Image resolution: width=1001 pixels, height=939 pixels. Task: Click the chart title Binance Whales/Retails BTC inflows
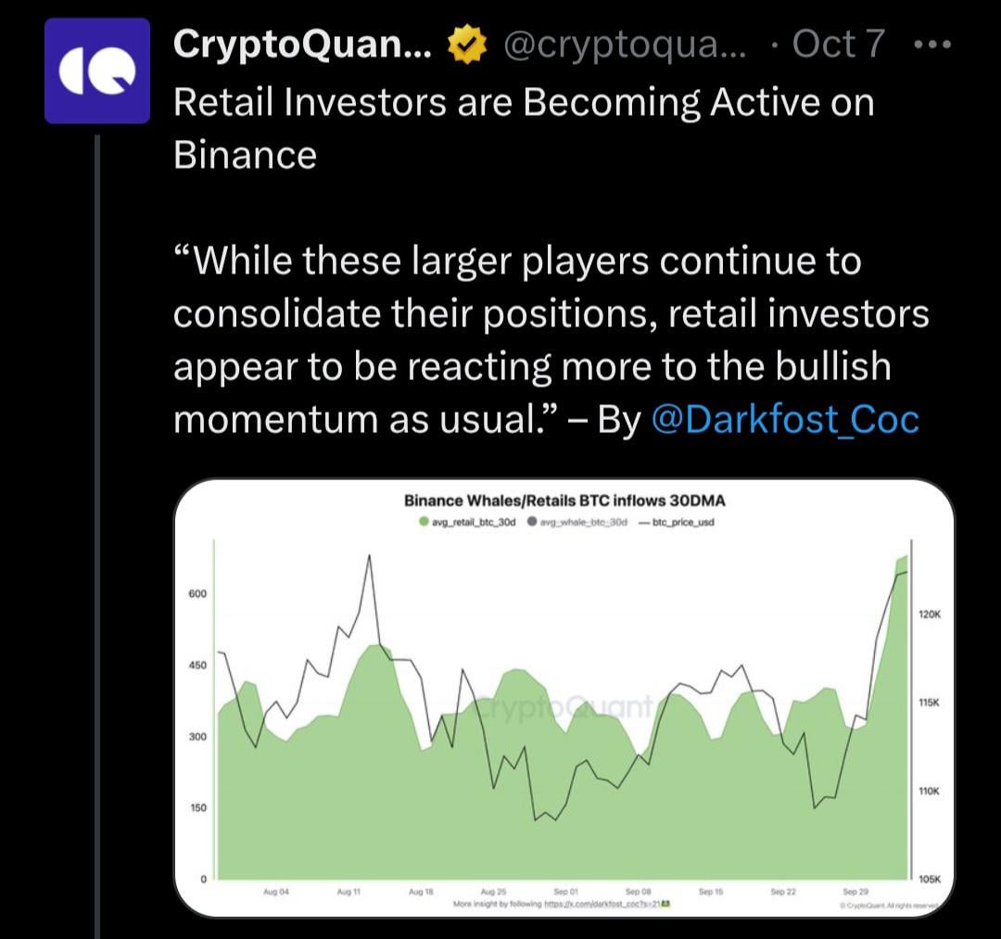pyautogui.click(x=564, y=501)
